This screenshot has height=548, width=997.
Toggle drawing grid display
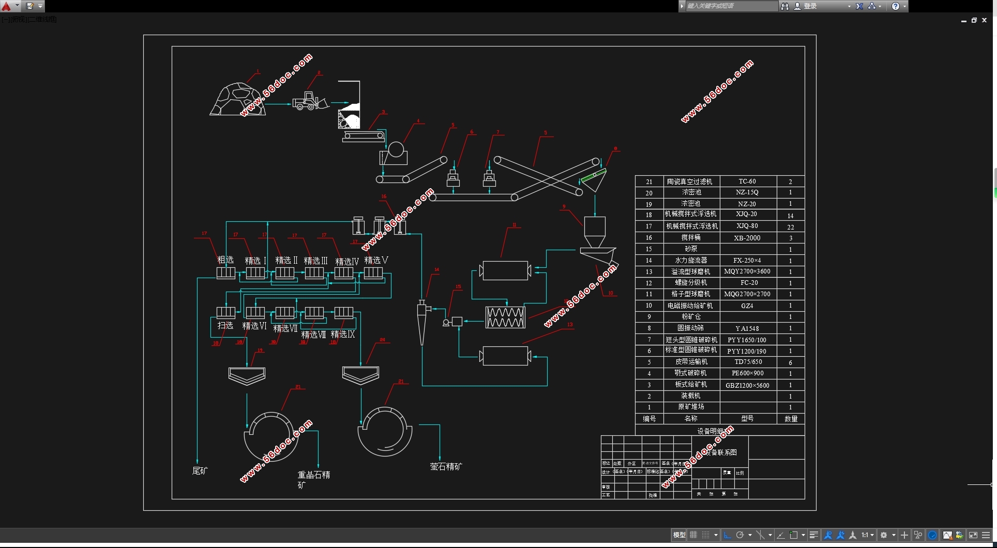(693, 535)
